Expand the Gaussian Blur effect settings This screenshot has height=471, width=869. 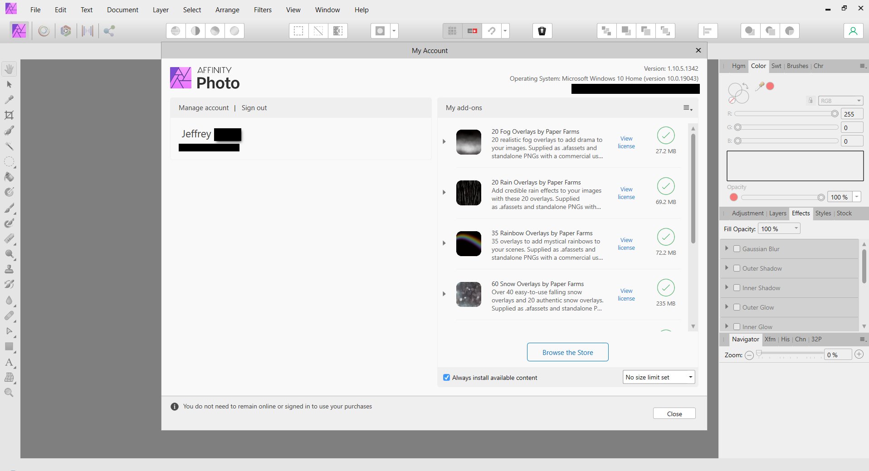[727, 248]
